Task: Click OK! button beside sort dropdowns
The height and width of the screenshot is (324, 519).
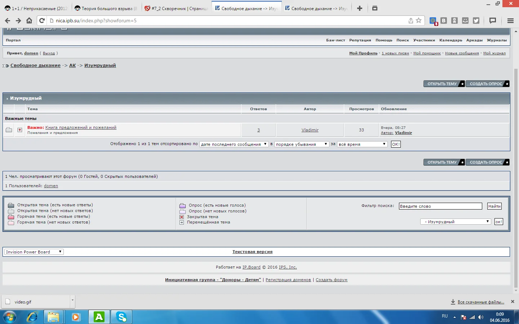Action: 396,144
